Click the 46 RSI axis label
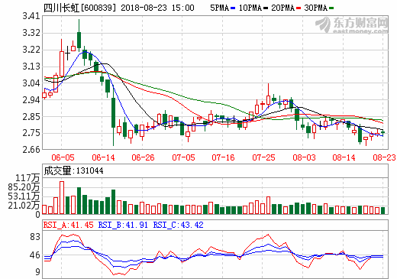Screen dimensions: 397x279 (35, 255)
